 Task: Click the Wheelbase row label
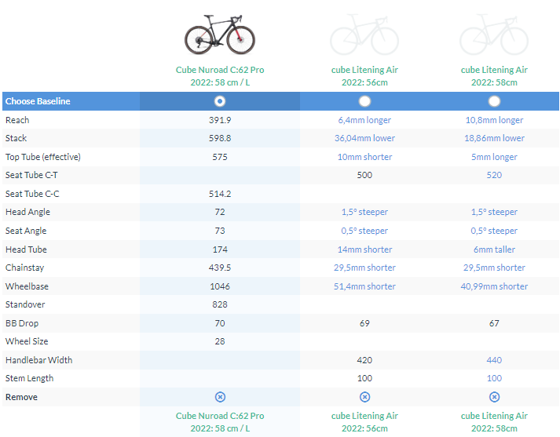click(27, 286)
